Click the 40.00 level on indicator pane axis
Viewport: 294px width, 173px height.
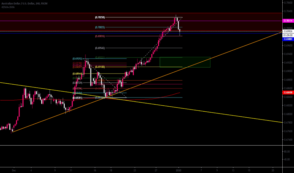pyautogui.click(x=287, y=159)
